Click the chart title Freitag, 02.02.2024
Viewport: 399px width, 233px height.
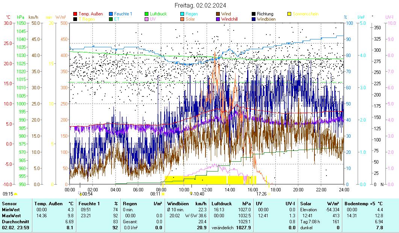(200, 5)
